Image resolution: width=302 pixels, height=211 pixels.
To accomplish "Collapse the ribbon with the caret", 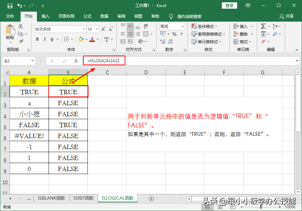I will (297, 50).
